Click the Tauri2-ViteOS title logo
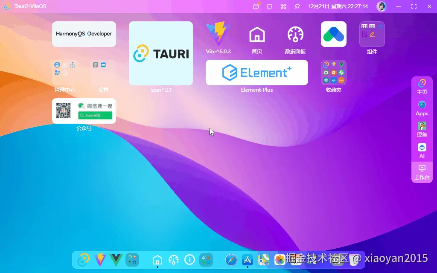This screenshot has width=437, height=273. pos(8,6)
